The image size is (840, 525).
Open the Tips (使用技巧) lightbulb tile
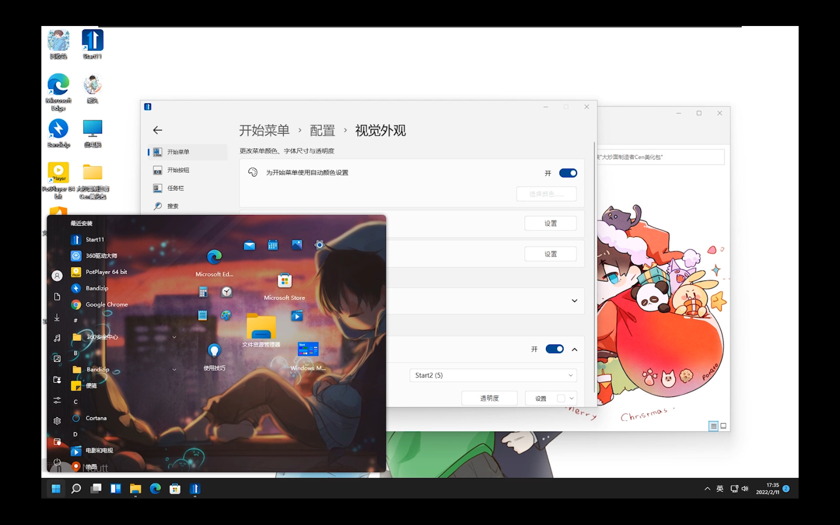(214, 351)
